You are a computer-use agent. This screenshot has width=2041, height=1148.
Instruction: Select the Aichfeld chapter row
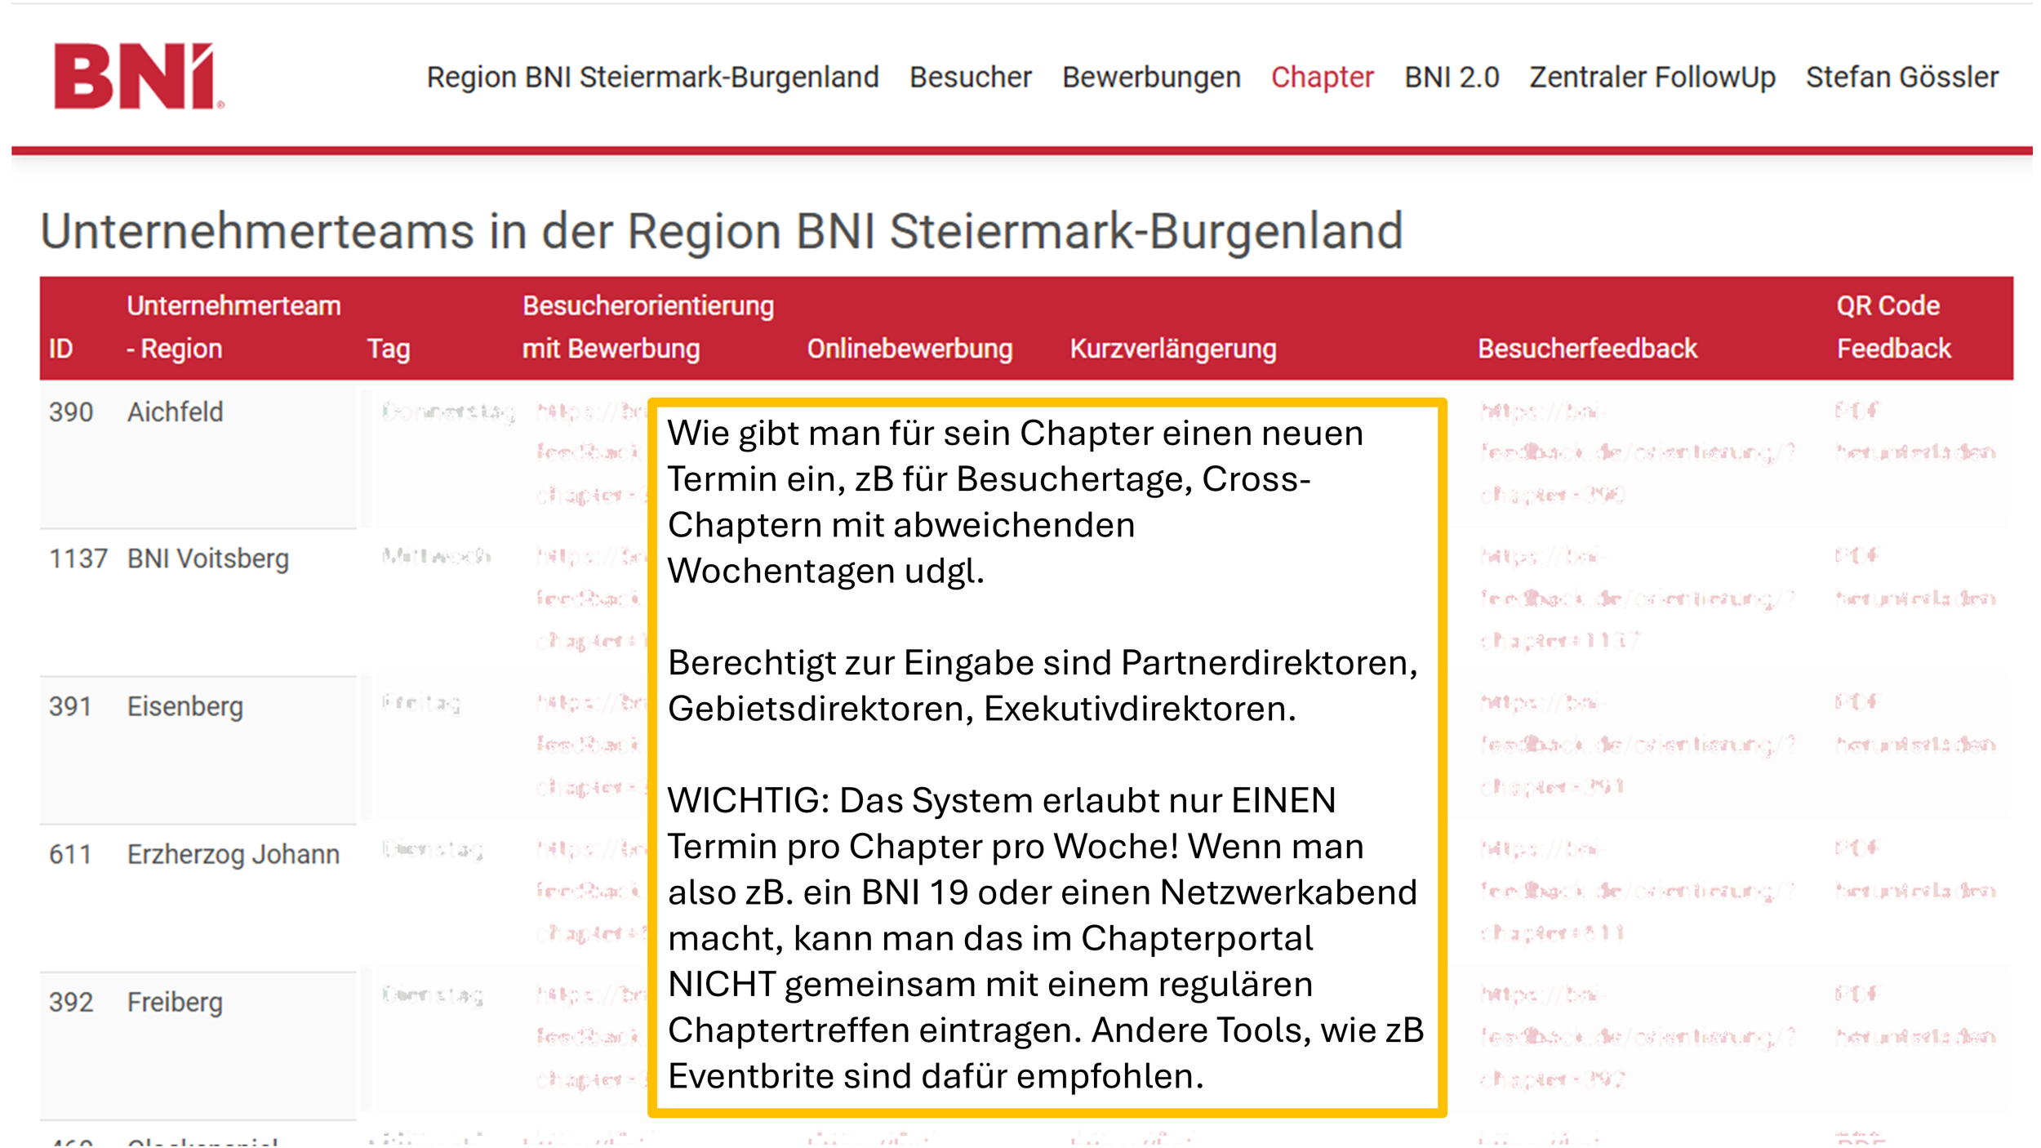pyautogui.click(x=175, y=412)
